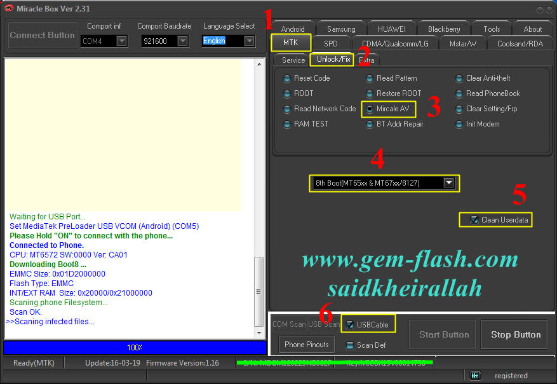Click the Miracle Box logo icon
The image size is (557, 384).
(x=8, y=8)
